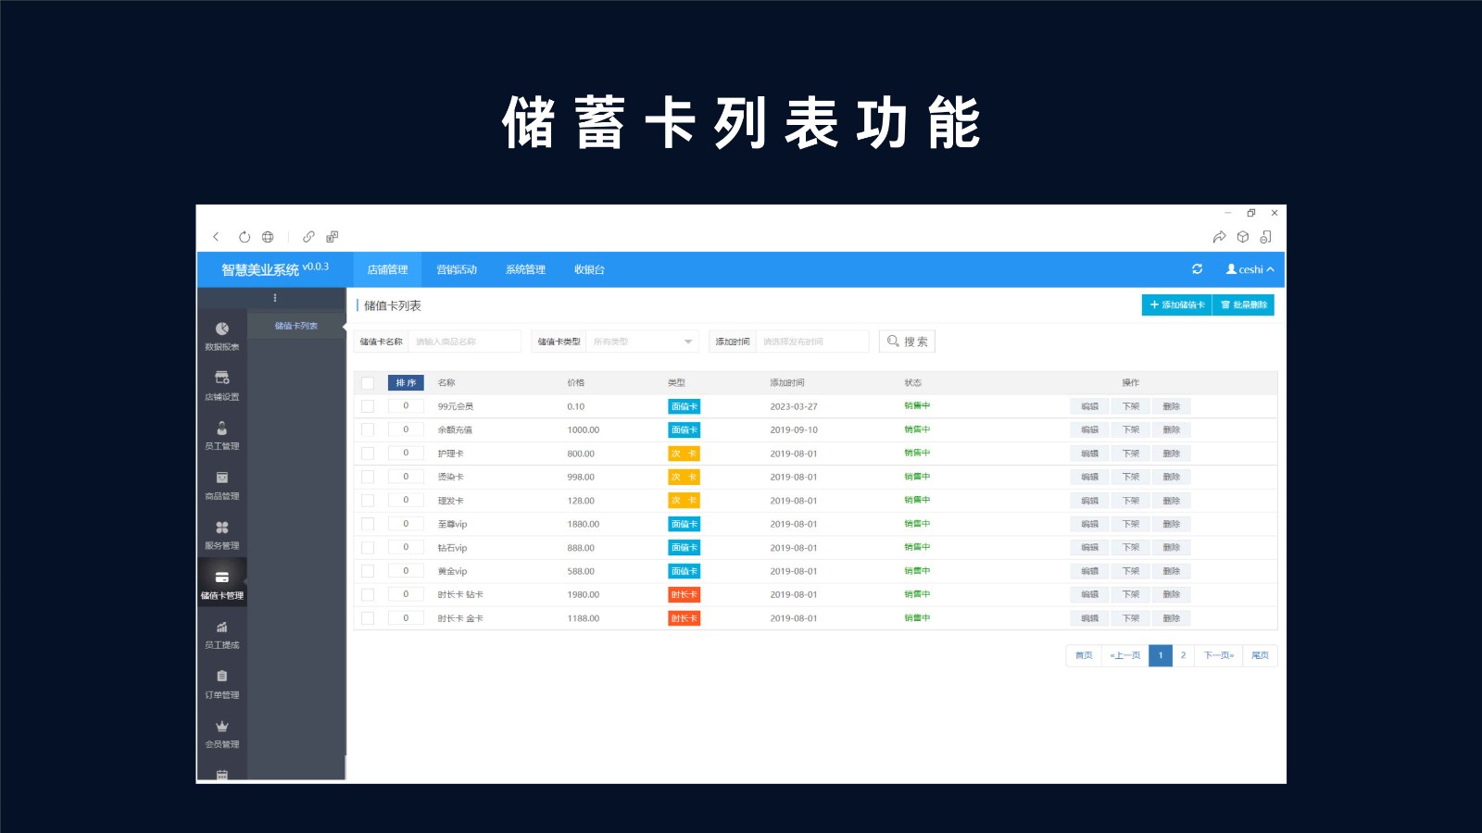Viewport: 1482px width, 833px height.
Task: Open 商品管理 in the sidebar
Action: pyautogui.click(x=222, y=486)
